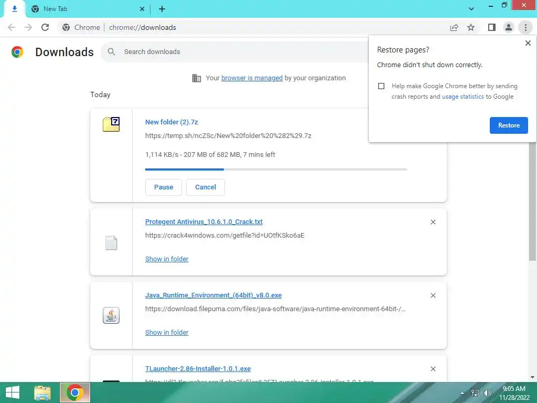Click the download progress bar
Screen dimensions: 537x403
[276, 169]
